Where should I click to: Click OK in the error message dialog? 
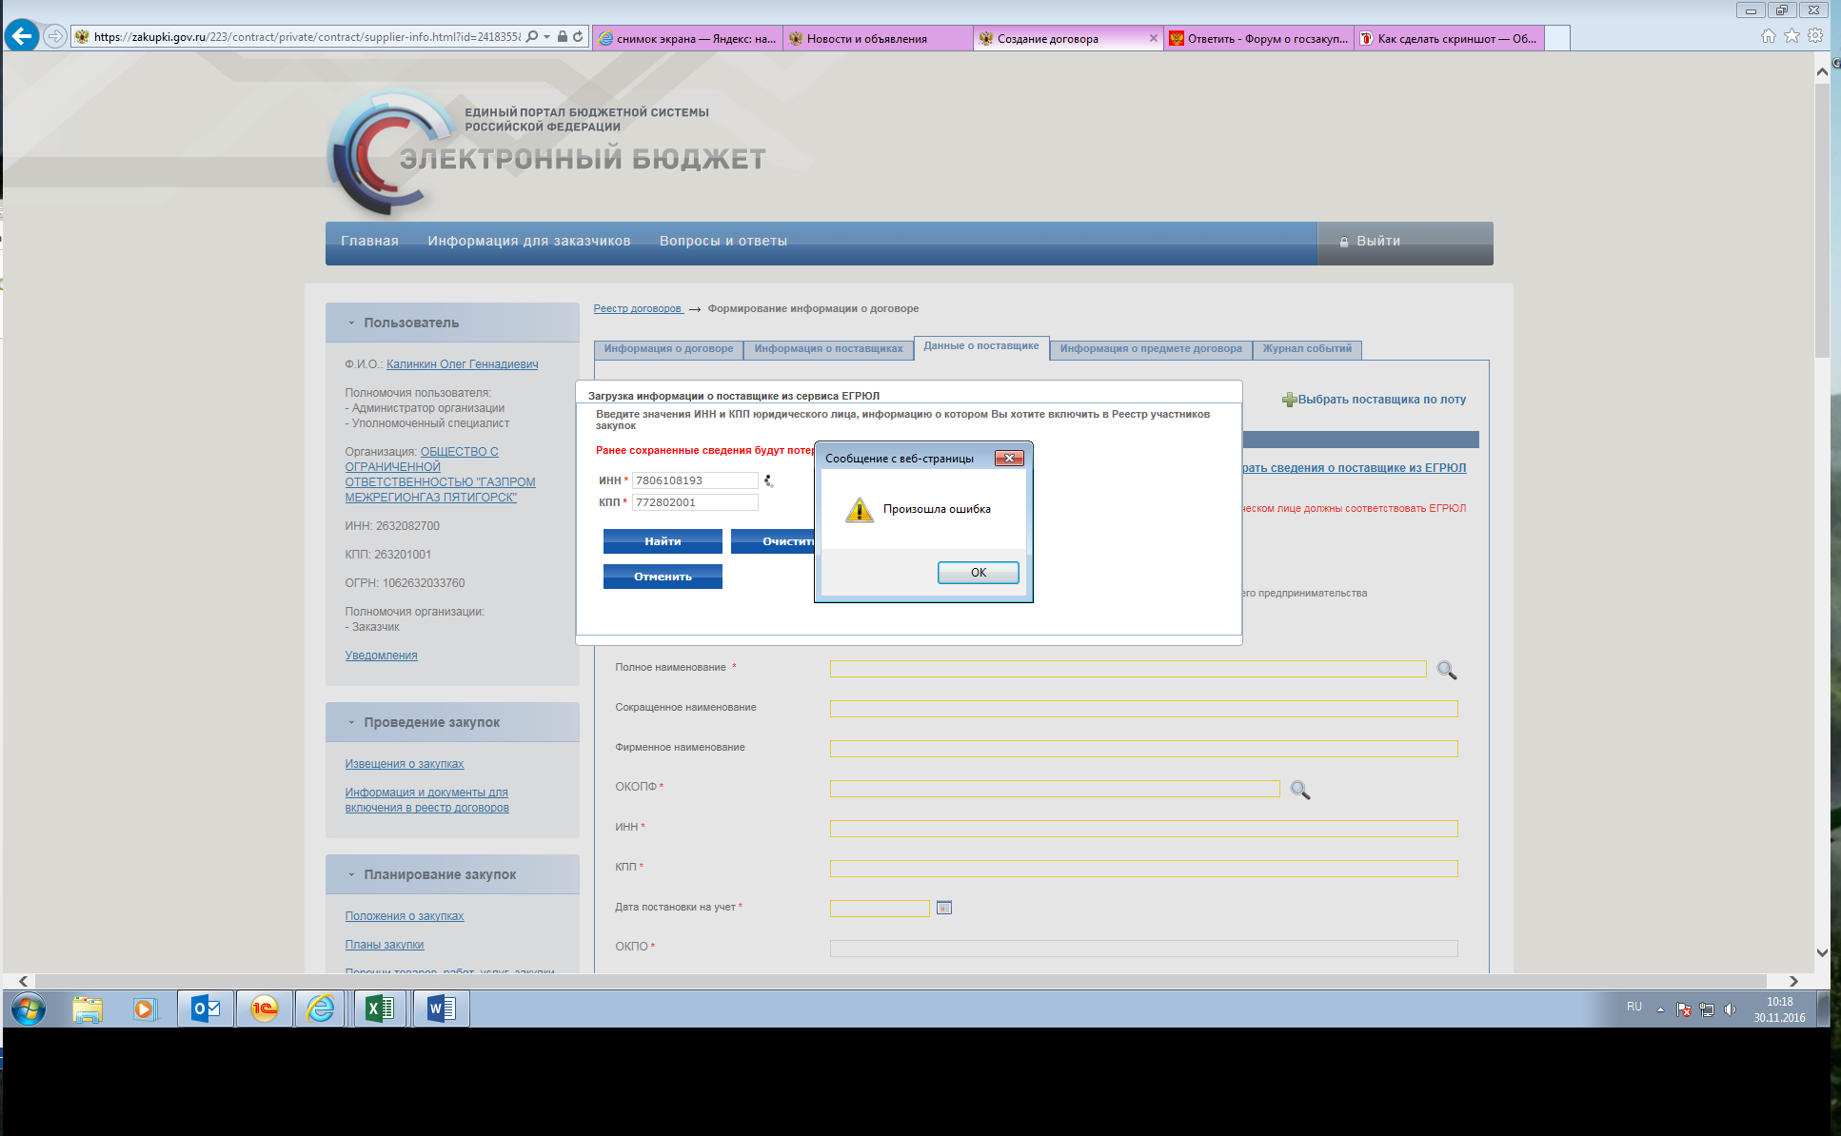(x=978, y=573)
